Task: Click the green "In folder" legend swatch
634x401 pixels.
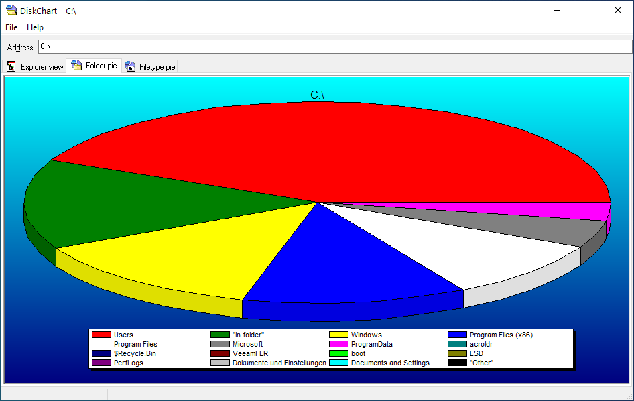Action: point(220,335)
